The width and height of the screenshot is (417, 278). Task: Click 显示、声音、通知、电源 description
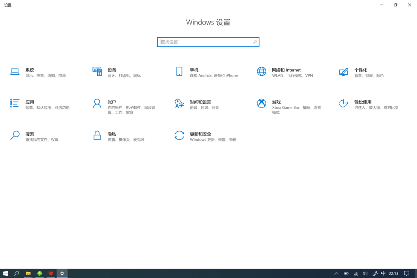46,75
